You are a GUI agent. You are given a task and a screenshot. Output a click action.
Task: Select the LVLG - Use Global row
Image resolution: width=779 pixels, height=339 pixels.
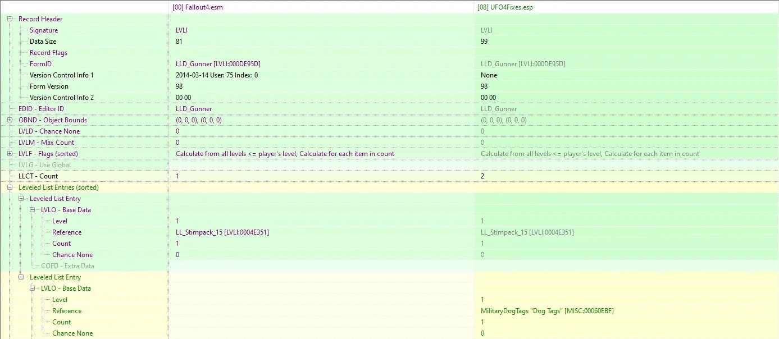coord(45,165)
